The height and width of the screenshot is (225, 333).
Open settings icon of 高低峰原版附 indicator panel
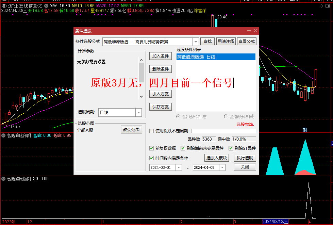(x=3, y=179)
